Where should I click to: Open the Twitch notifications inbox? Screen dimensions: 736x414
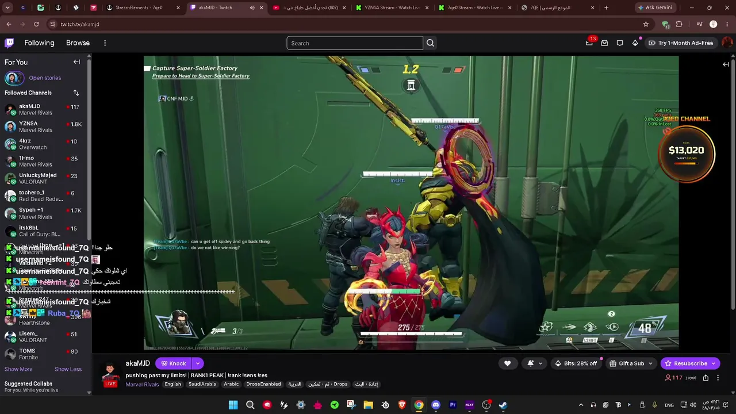(x=604, y=43)
